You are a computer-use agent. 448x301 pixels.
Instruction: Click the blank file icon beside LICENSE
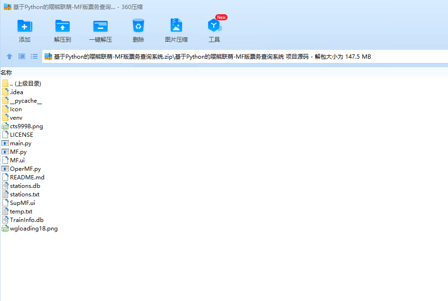click(5, 135)
